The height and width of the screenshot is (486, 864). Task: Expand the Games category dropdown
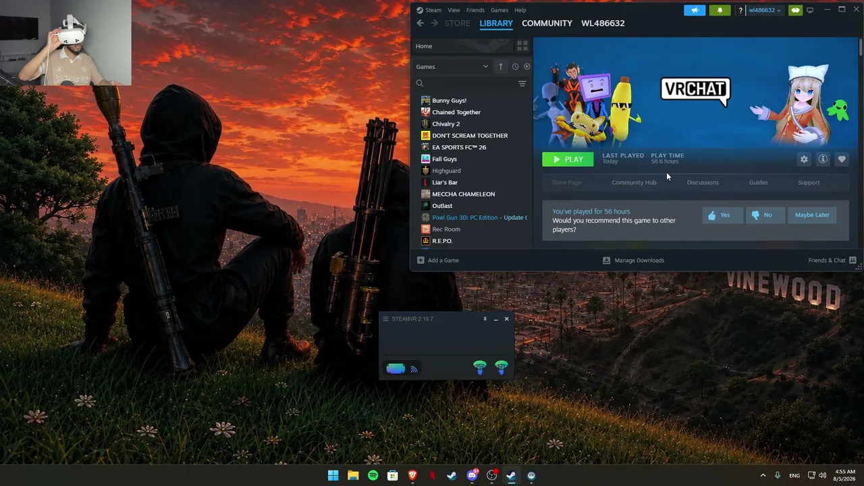485,67
